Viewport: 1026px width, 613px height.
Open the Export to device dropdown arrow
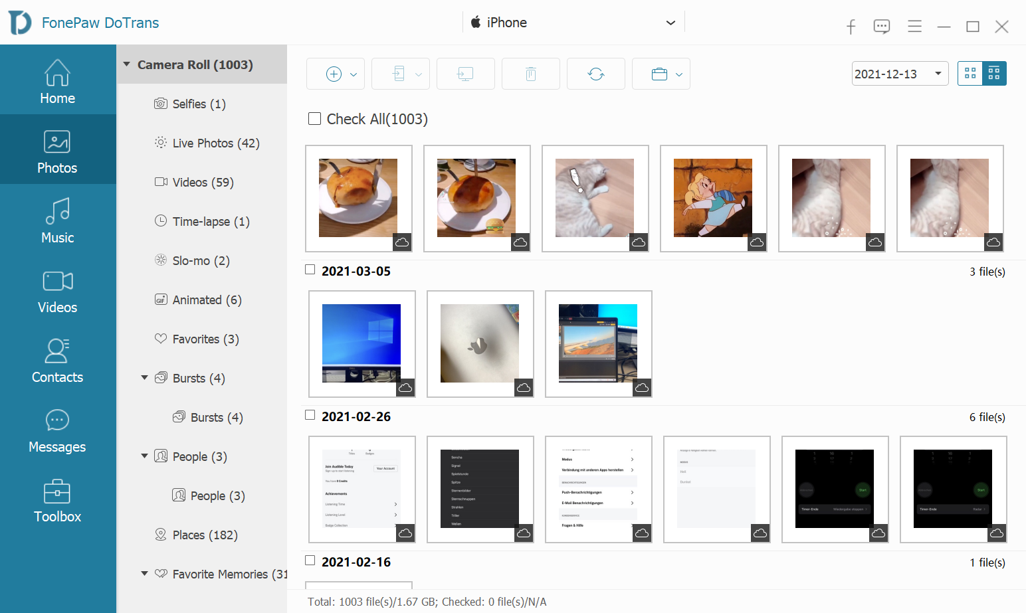point(419,74)
